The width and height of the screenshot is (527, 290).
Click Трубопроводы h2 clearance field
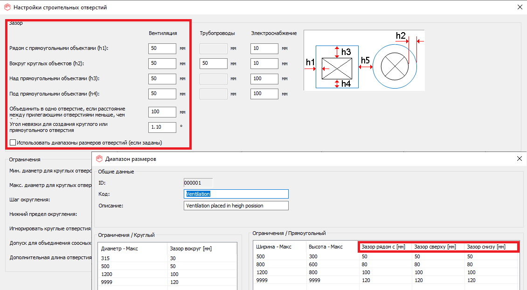(213, 63)
